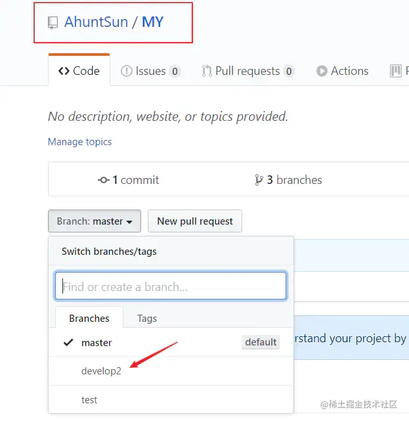Viewport: 409px width, 421px height.
Task: Toggle the Branch: master dropdown
Action: point(95,221)
